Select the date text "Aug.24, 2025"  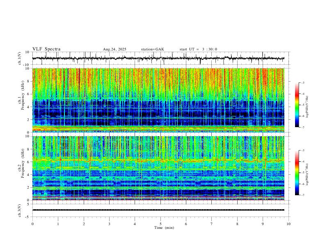click(x=114, y=49)
